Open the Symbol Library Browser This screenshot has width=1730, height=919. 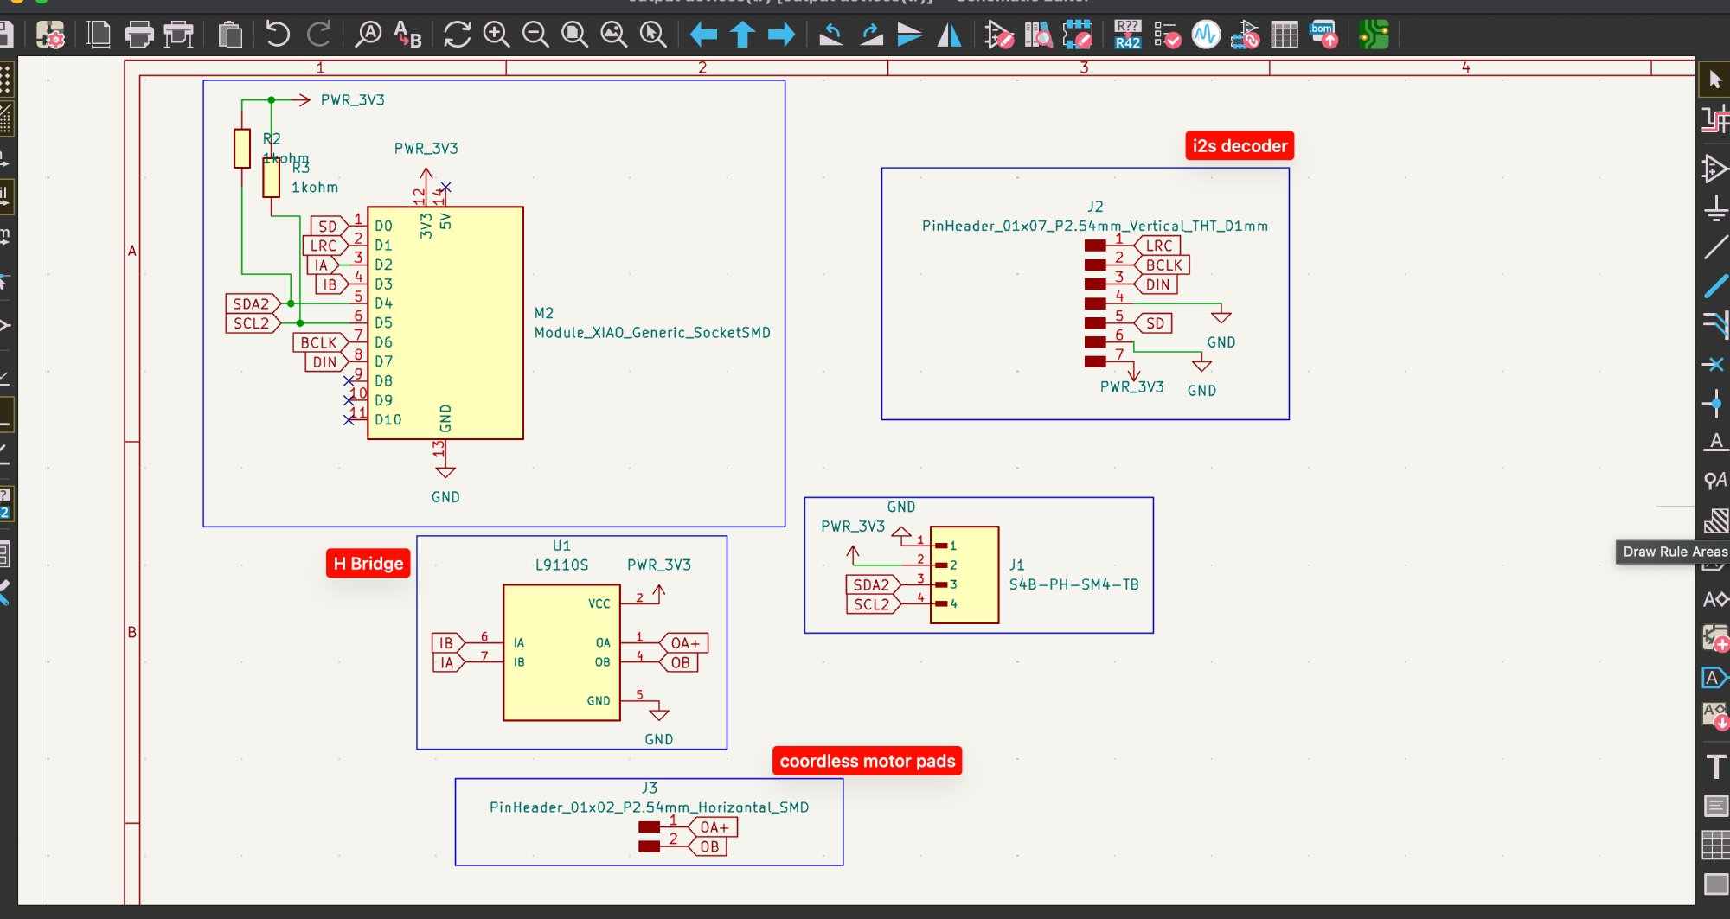tap(1038, 35)
